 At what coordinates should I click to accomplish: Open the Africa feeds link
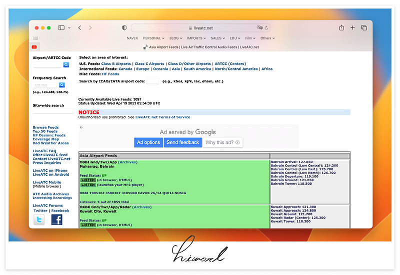[x=267, y=69]
